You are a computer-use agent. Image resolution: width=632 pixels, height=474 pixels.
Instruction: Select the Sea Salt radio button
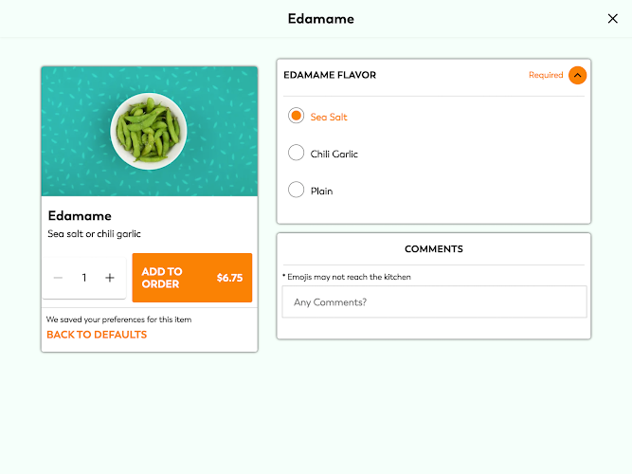point(296,116)
